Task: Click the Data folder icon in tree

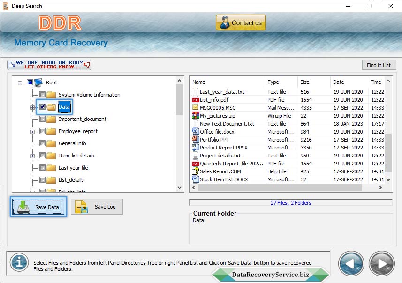Action: click(51, 107)
